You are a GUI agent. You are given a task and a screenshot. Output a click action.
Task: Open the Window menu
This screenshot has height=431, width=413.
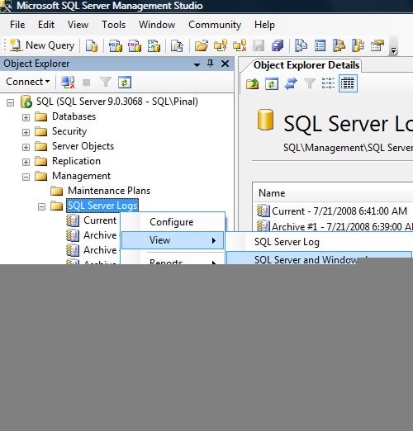click(157, 25)
